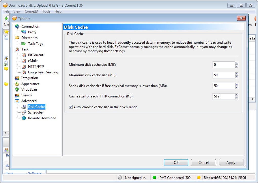Select eMule in the options tree
The image size is (258, 183).
tap(33, 61)
